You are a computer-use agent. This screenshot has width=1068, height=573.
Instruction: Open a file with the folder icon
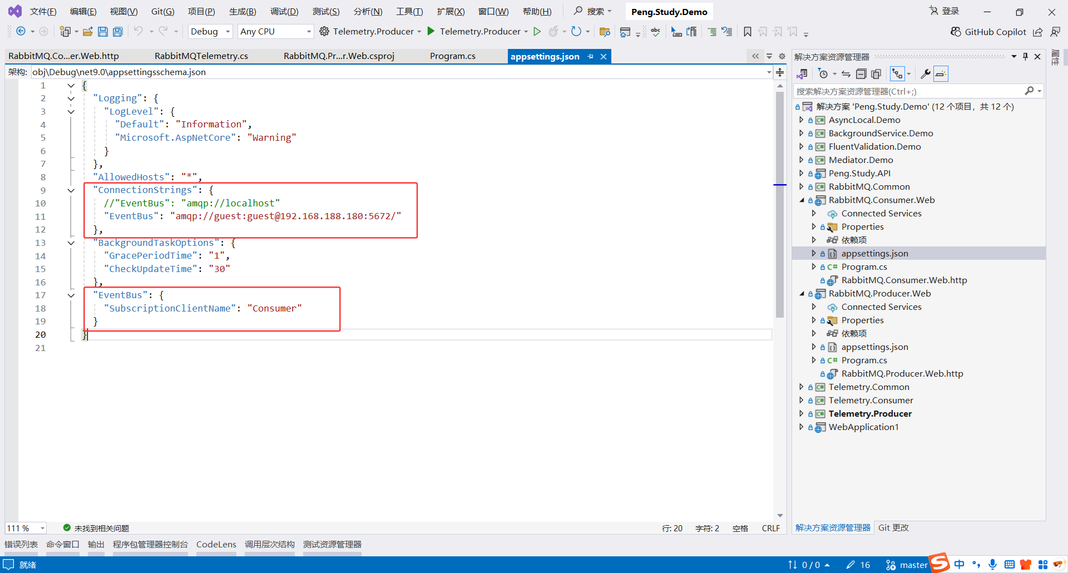tap(87, 32)
